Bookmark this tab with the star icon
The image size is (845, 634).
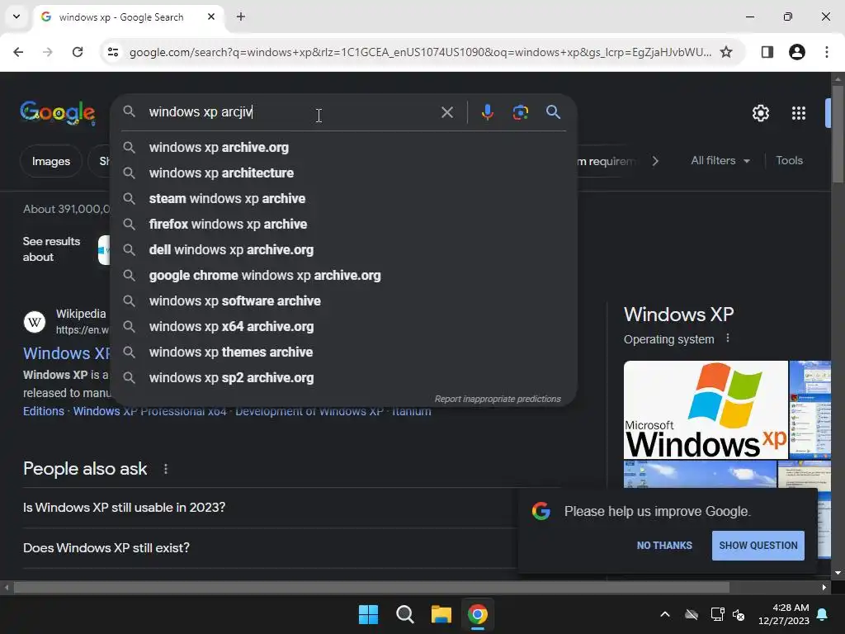pyautogui.click(x=726, y=52)
